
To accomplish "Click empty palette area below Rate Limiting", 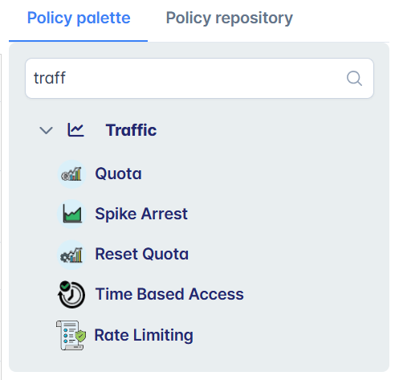I will (199, 362).
